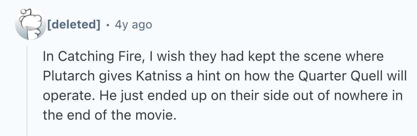Click the [deleted] username label

[74, 24]
